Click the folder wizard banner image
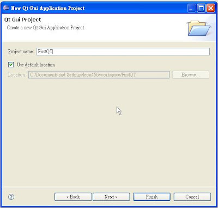Image resolution: width=218 pixels, height=208 pixels. [199, 28]
